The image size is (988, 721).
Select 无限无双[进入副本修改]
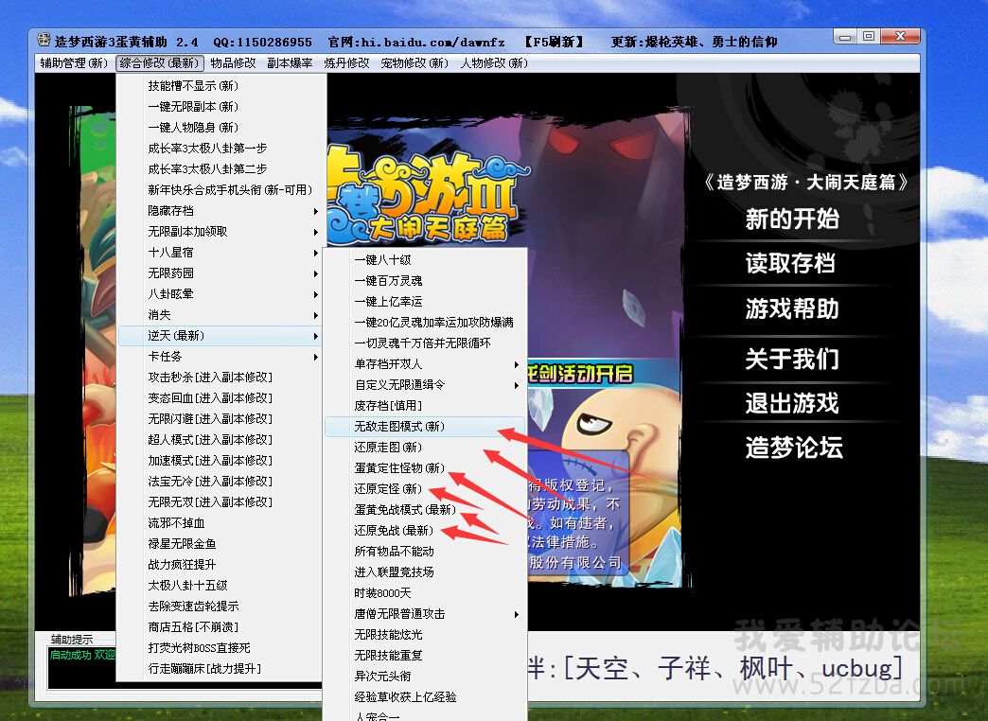[220, 501]
